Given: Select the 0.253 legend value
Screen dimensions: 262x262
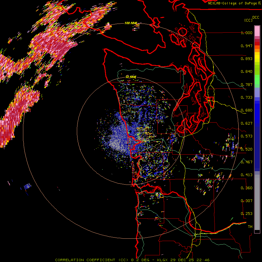Looking at the screenshot, I should point(247,214).
